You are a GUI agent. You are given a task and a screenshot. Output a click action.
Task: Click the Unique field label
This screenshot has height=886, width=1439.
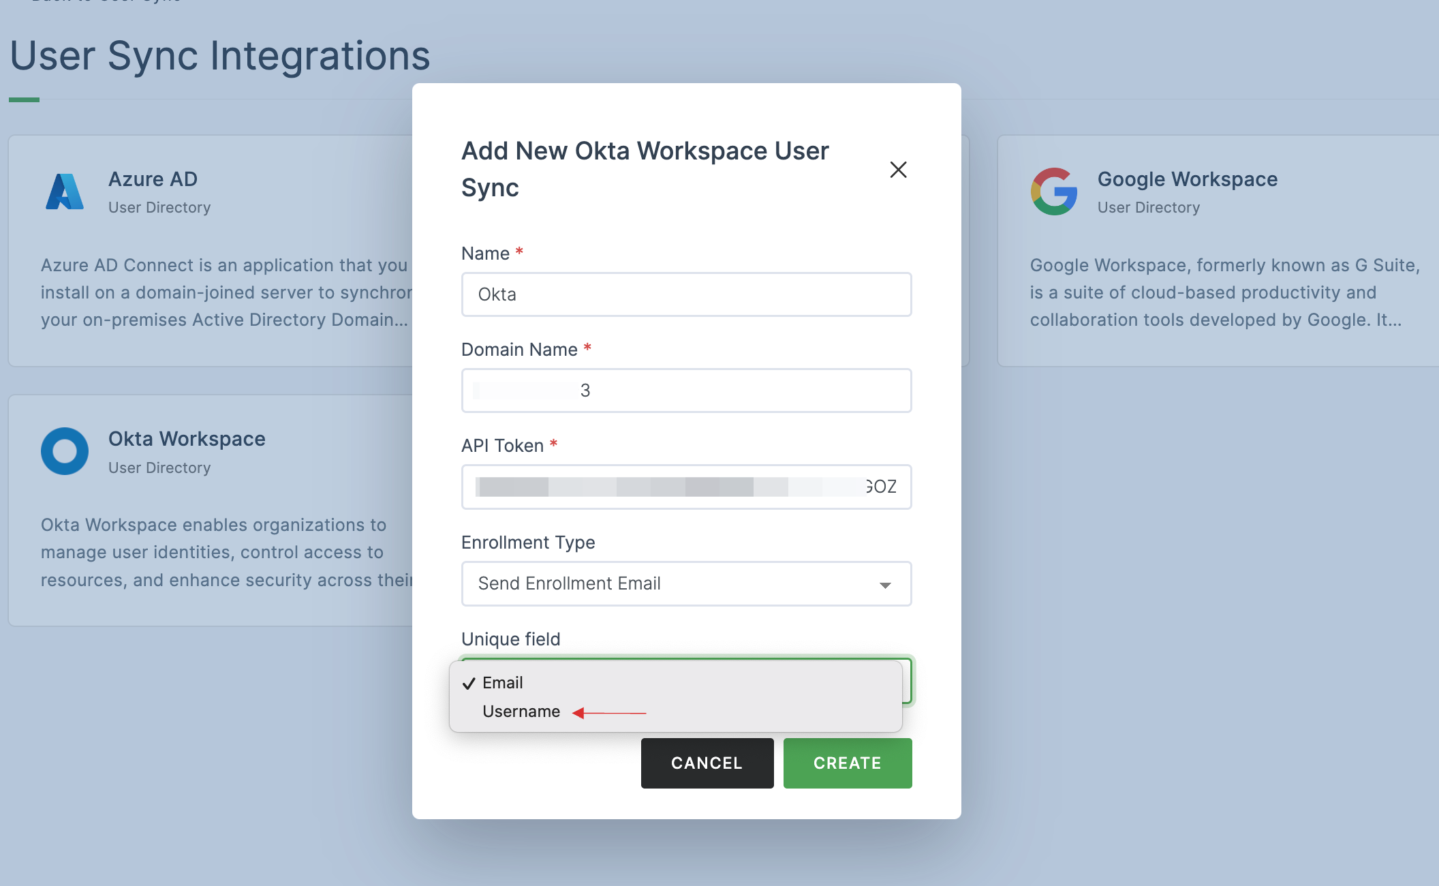[x=511, y=639]
